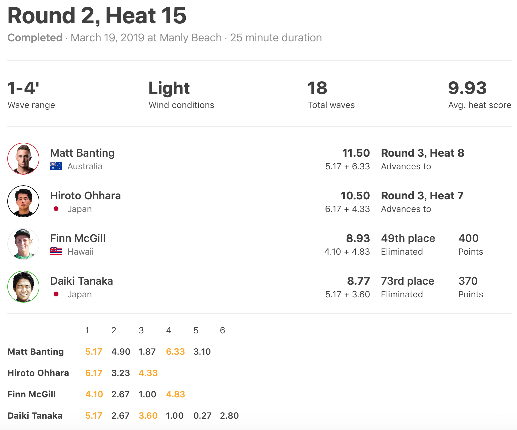Click Hiroto Ohhara's avatar picture
This screenshot has height=430, width=517.
[23, 201]
